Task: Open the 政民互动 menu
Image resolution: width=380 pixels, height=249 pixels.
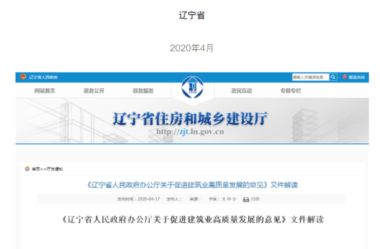Action: pos(242,91)
